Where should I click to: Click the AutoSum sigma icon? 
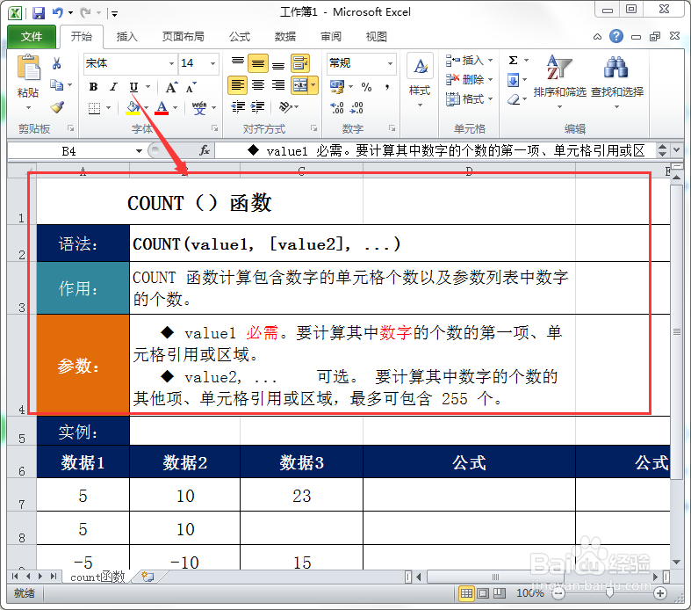[x=513, y=60]
